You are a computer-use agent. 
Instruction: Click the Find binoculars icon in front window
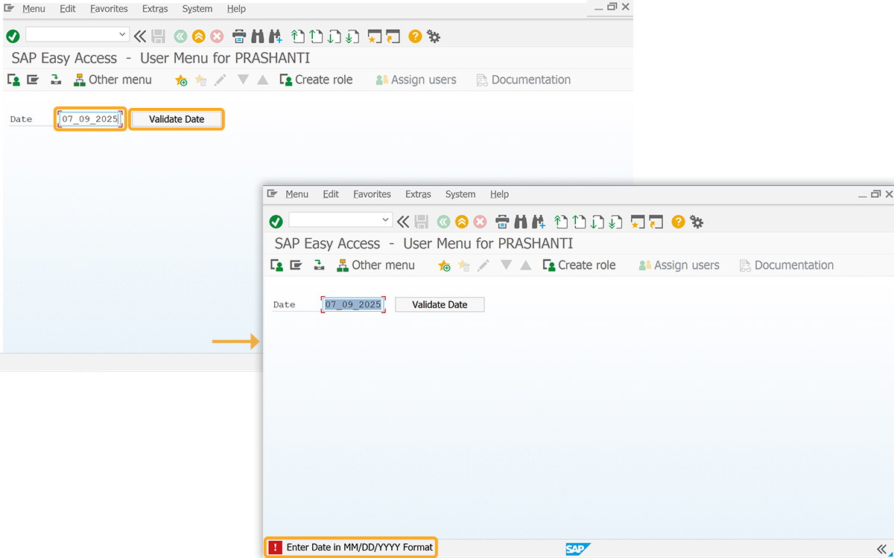click(x=521, y=221)
